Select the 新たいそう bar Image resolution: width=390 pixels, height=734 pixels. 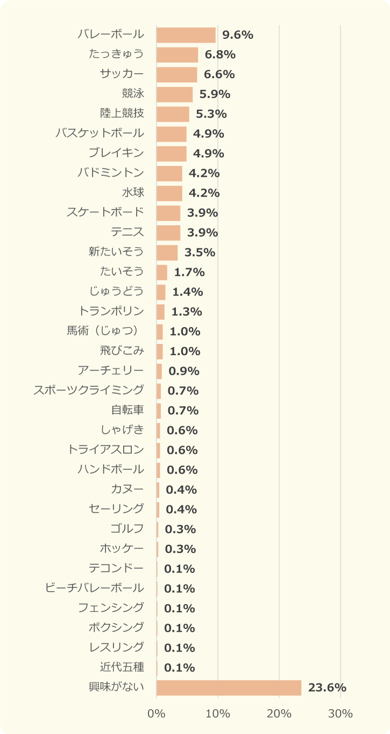tap(167, 253)
